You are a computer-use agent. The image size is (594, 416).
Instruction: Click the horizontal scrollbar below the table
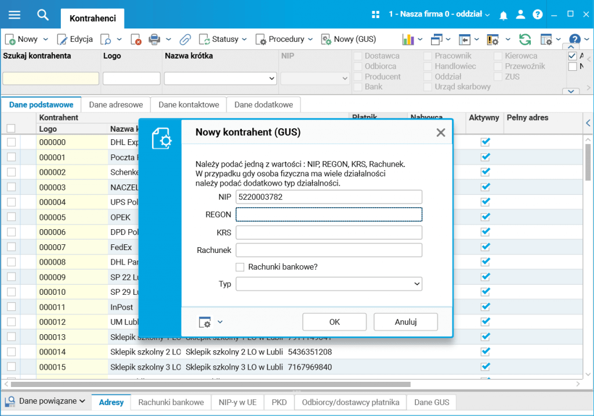(210, 384)
